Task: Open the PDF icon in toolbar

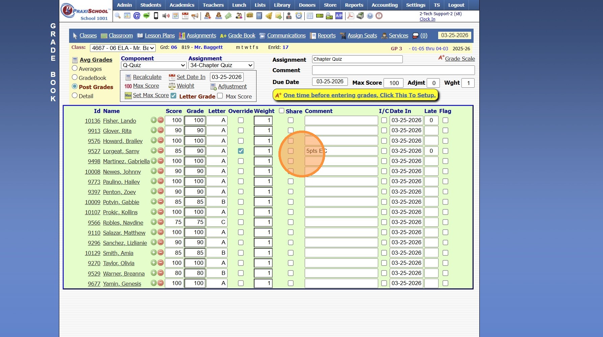Action: click(x=351, y=16)
